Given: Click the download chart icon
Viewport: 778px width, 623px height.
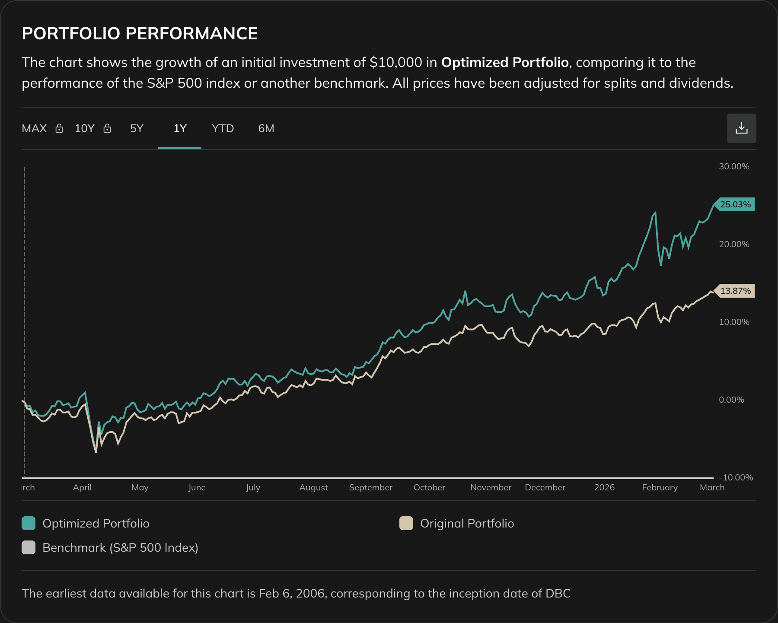Looking at the screenshot, I should click(x=742, y=128).
